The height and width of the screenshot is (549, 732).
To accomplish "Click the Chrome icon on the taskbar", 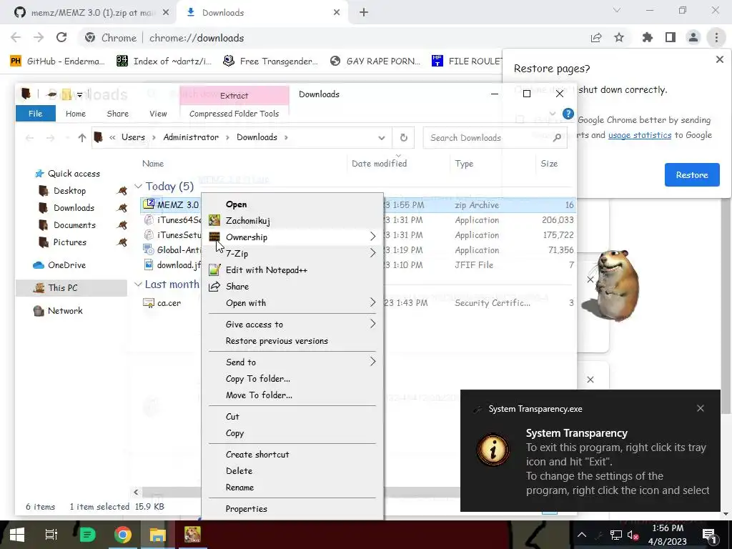I will coord(123,535).
